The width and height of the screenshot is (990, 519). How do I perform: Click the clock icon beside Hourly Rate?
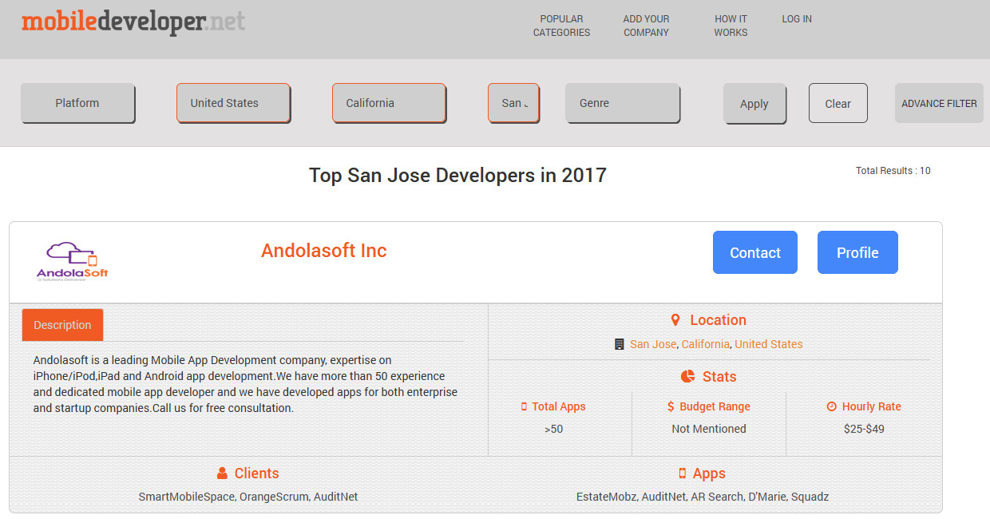(x=832, y=406)
